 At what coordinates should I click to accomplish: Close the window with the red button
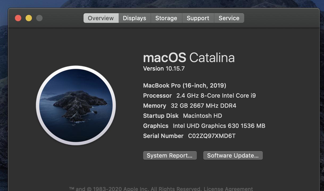click(x=18, y=18)
